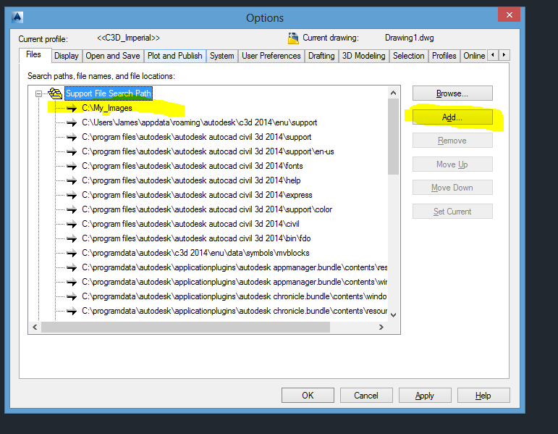Click the Drawing1.dwg drawing name
This screenshot has width=558, height=434.
click(x=409, y=38)
